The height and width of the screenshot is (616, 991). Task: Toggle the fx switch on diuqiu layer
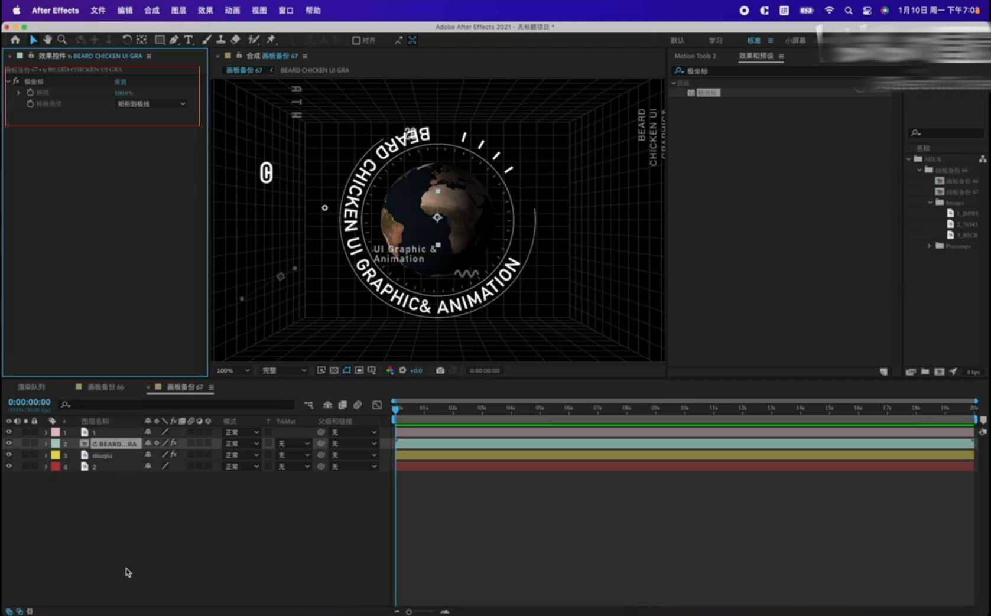(173, 455)
